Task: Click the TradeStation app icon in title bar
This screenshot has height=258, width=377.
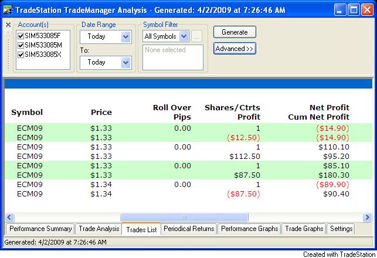Action: point(8,10)
